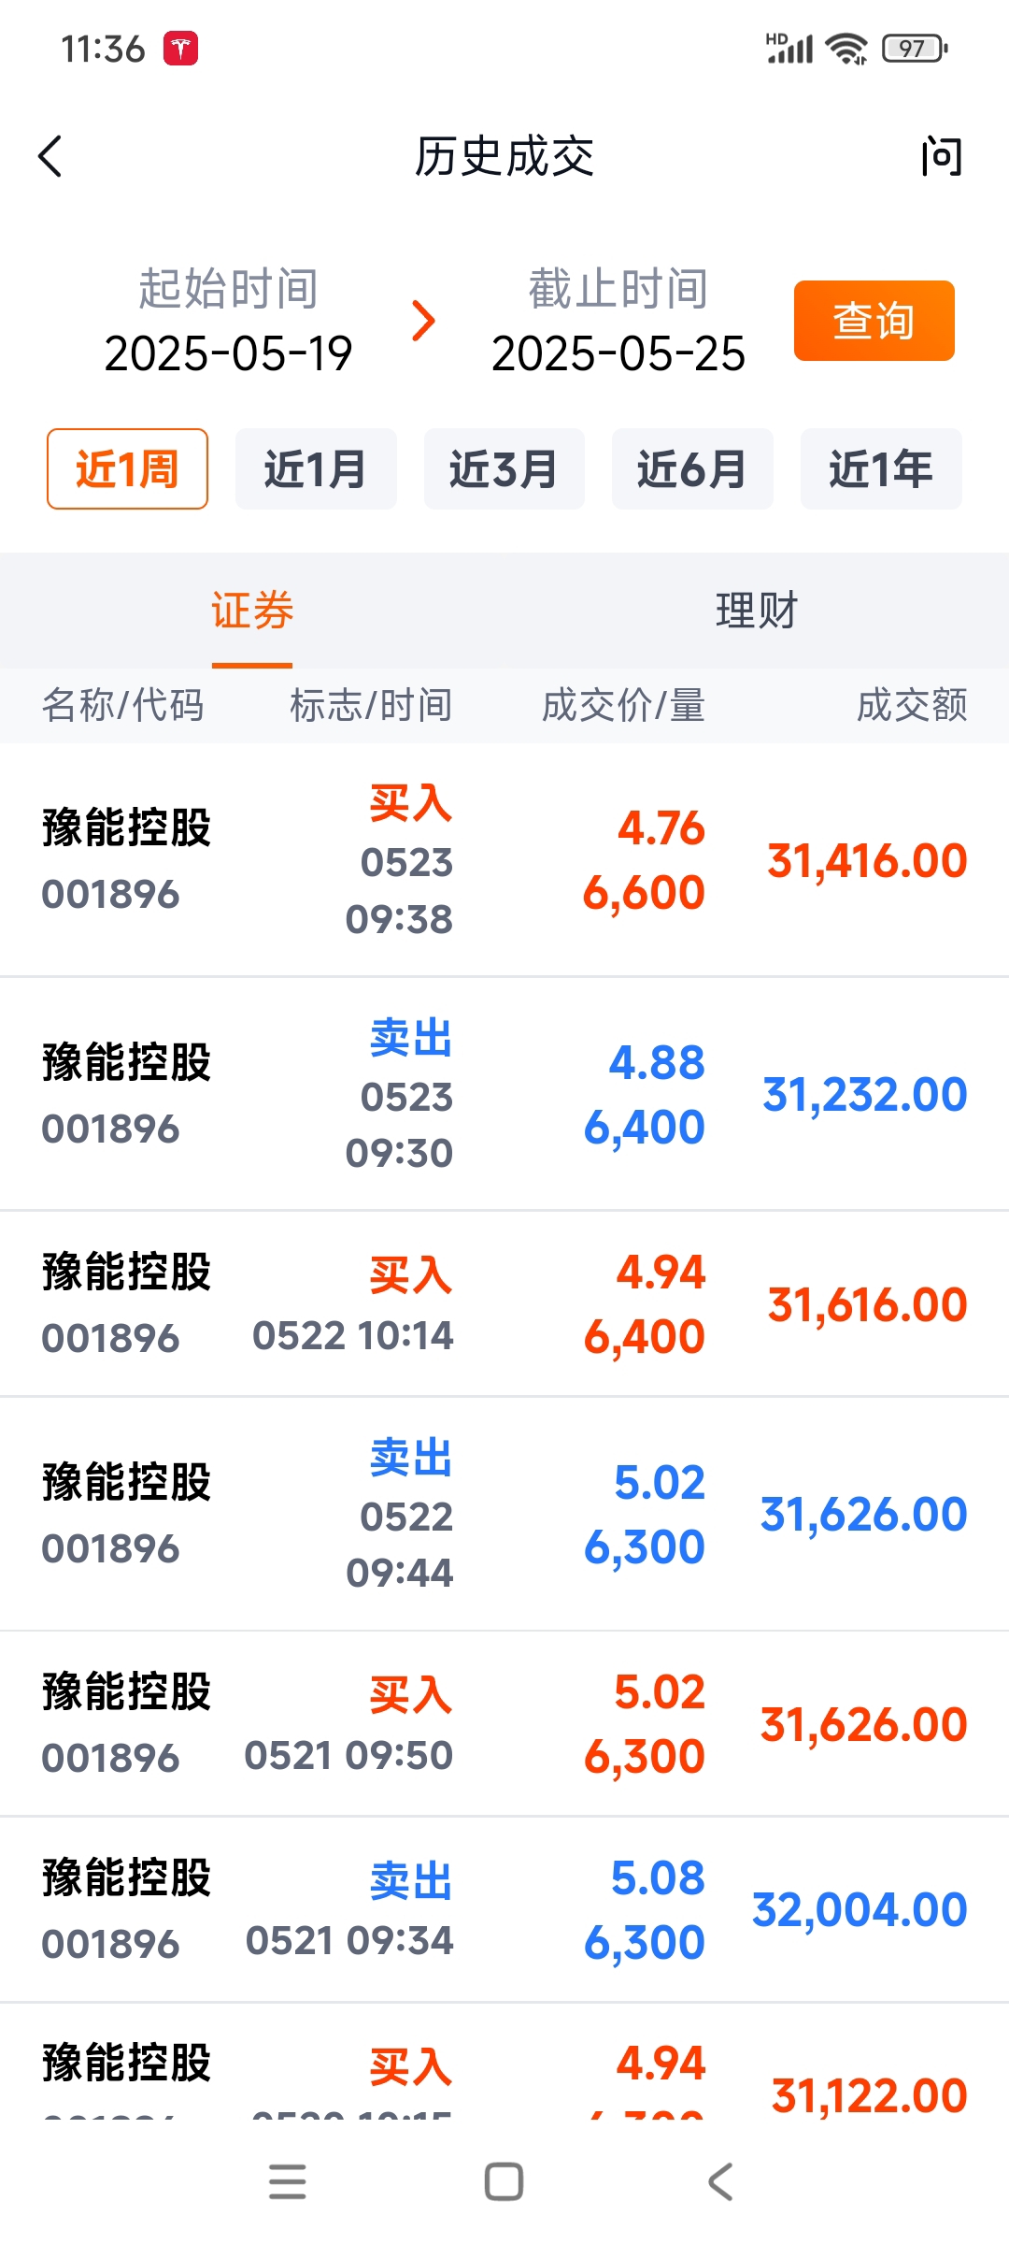The width and height of the screenshot is (1009, 2244).
Task: Choose the 近6月 time range
Action: (692, 468)
